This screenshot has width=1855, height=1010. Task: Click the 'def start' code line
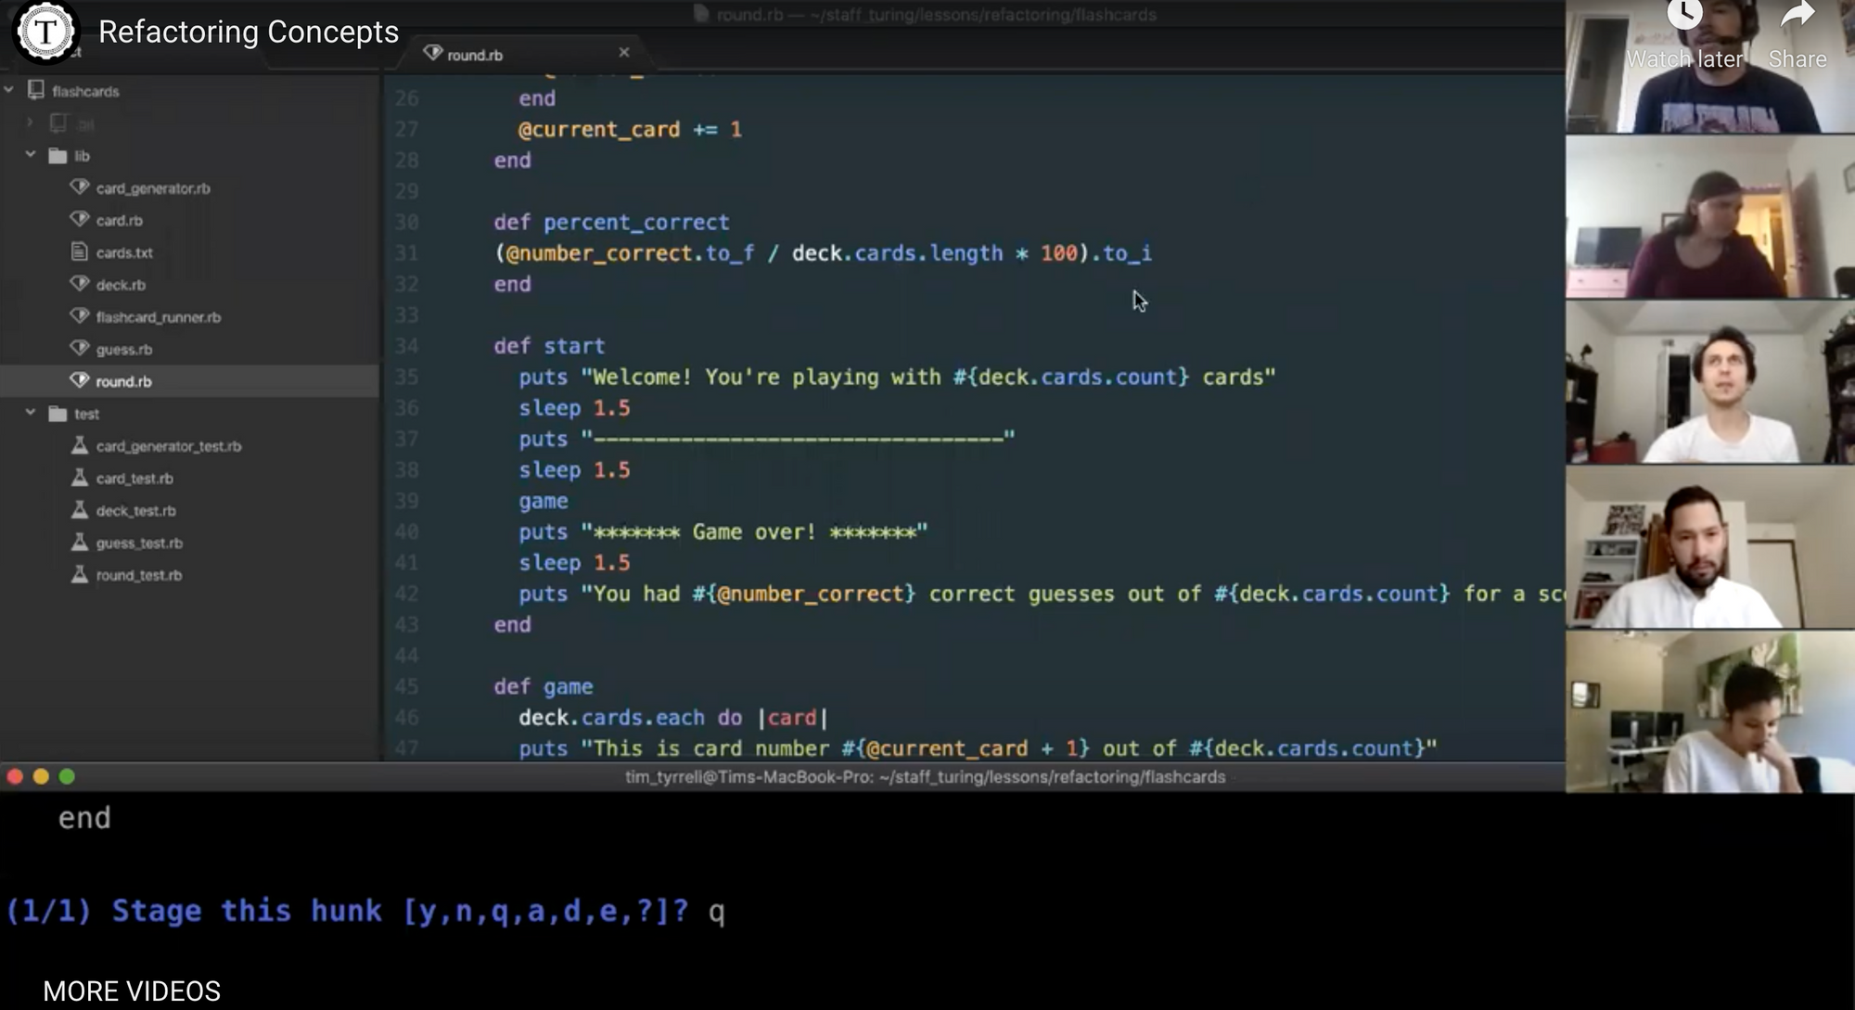click(549, 346)
